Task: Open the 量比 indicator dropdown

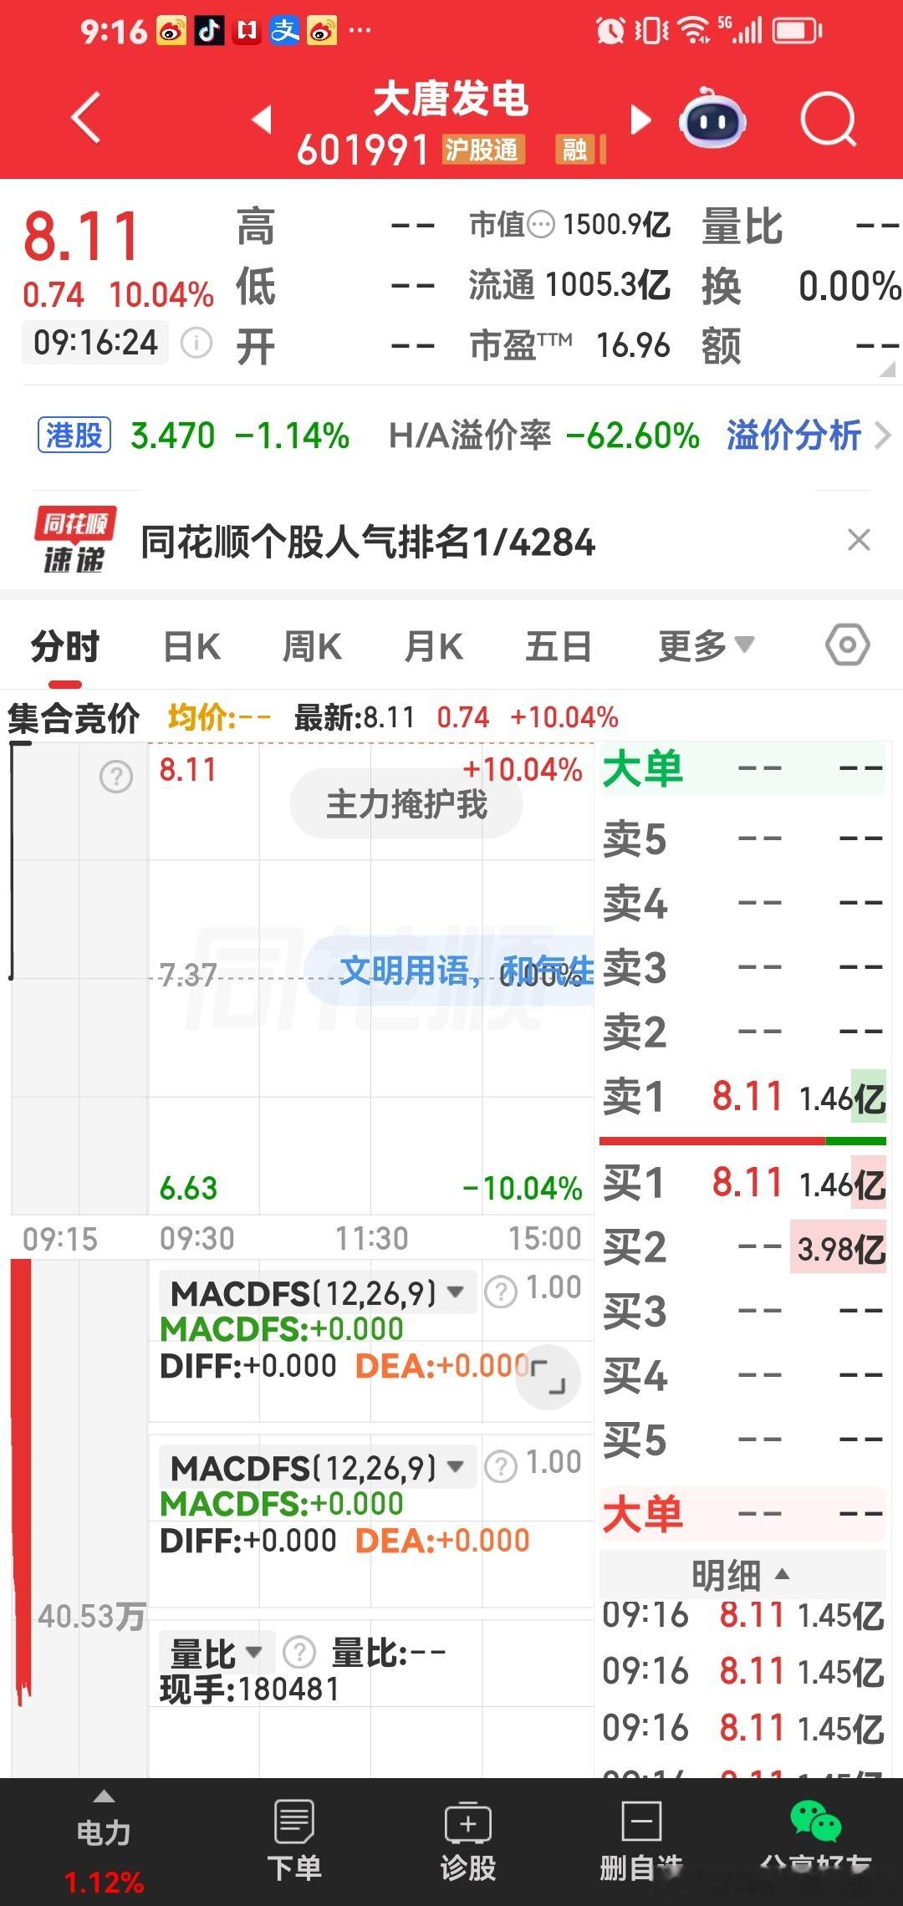Action: (x=216, y=1653)
